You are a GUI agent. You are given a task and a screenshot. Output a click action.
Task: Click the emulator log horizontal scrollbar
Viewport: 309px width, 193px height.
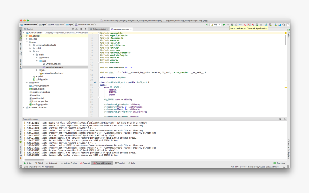coord(34,160)
